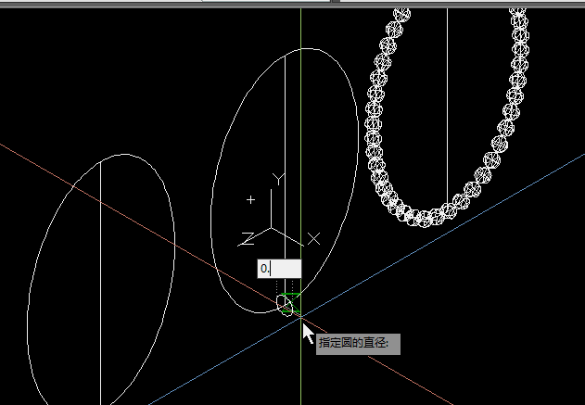Pick the vertical line inside left ellipse
Viewport: 585px width, 405px height.
click(101, 278)
